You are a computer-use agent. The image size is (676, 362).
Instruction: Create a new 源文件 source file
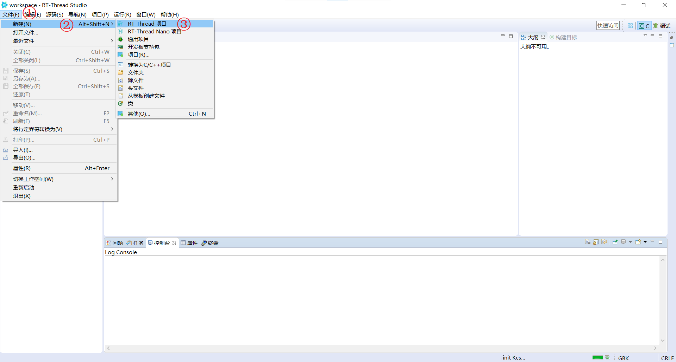[165, 80]
